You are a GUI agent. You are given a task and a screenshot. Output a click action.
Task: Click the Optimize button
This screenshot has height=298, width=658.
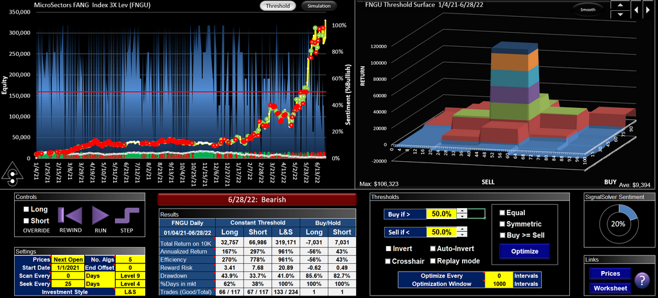pos(524,251)
